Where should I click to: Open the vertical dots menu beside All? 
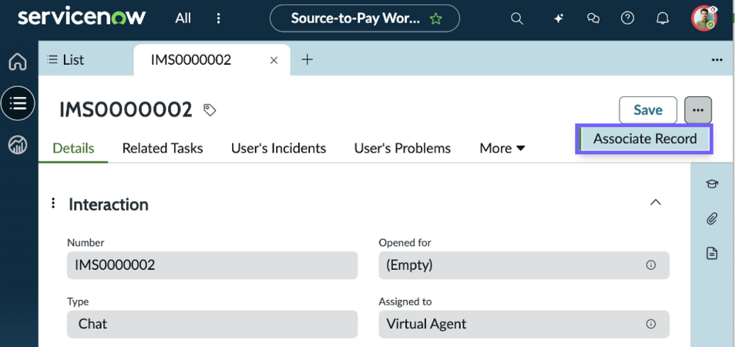click(218, 19)
